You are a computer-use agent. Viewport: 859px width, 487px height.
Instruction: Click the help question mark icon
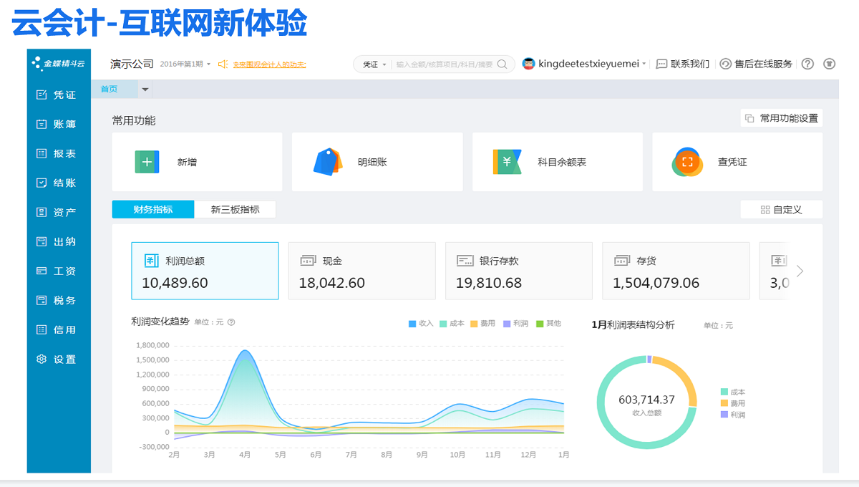(807, 64)
